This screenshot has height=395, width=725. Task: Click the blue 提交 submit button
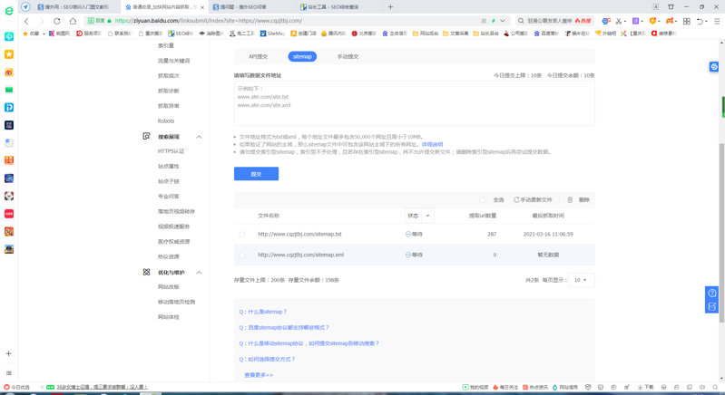point(256,174)
